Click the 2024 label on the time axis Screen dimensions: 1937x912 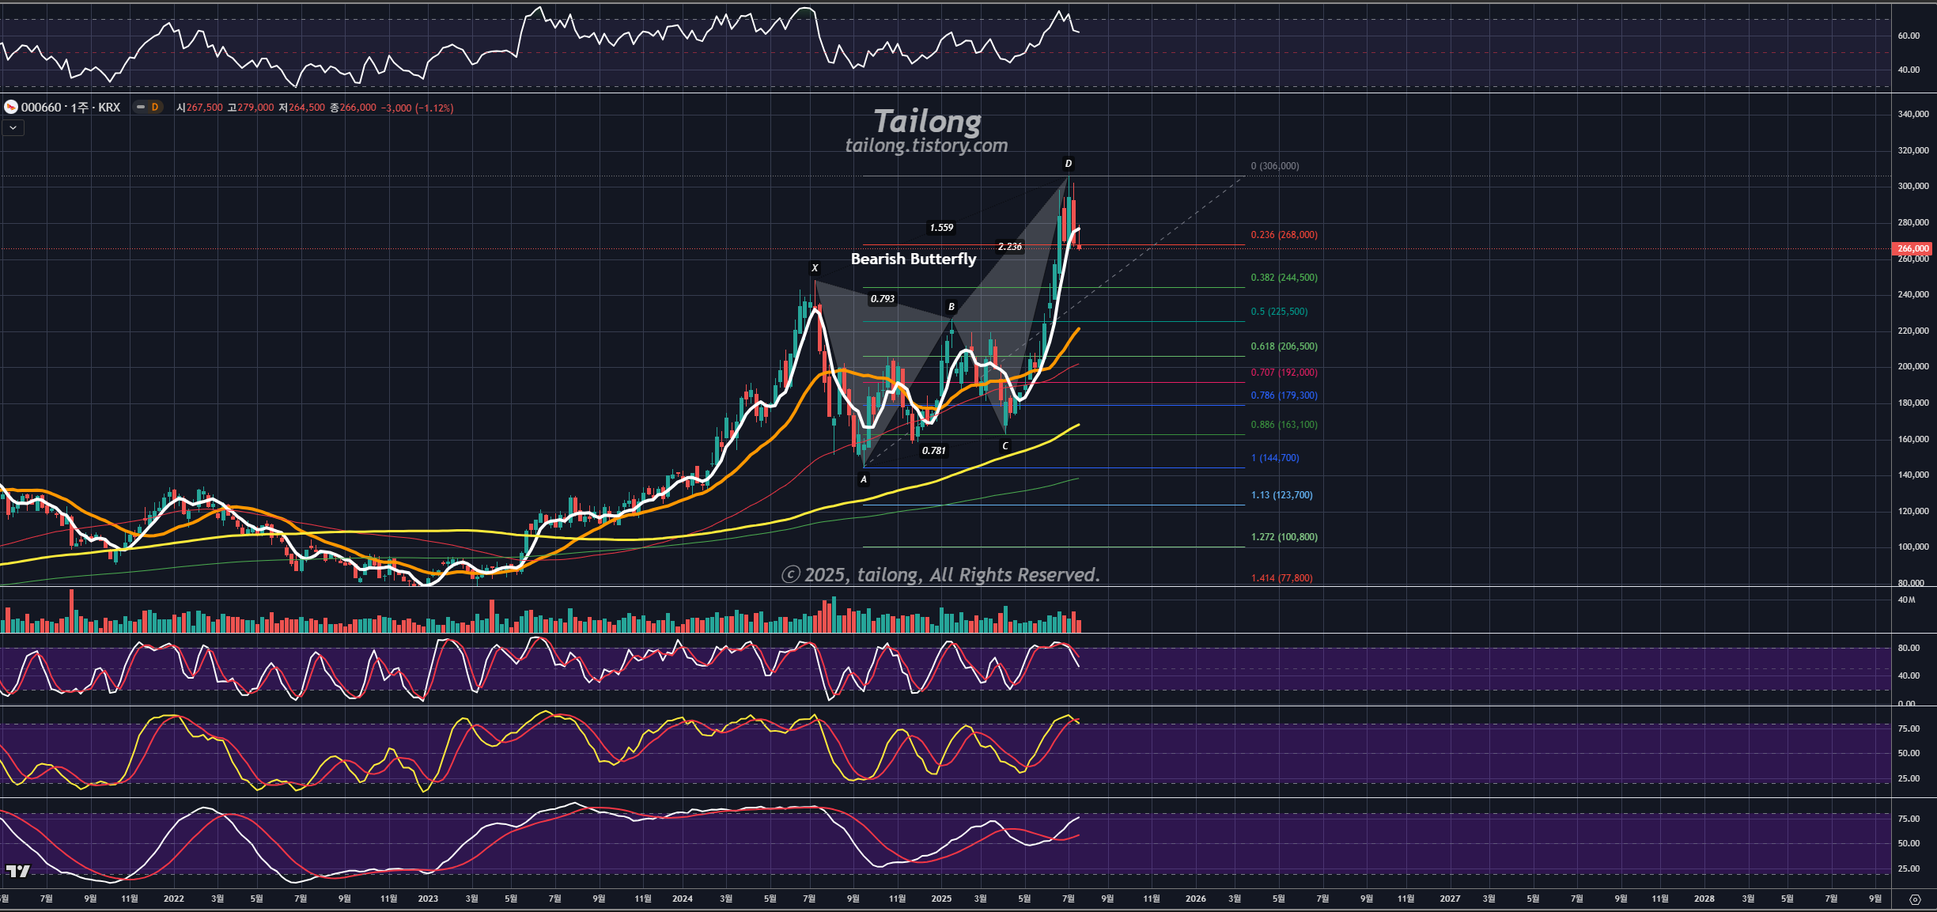(x=682, y=899)
